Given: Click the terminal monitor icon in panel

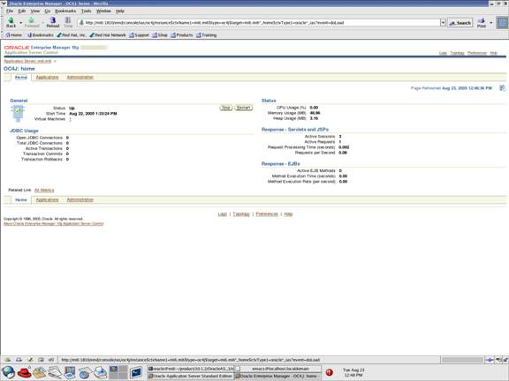Looking at the screenshot, I should [136, 372].
